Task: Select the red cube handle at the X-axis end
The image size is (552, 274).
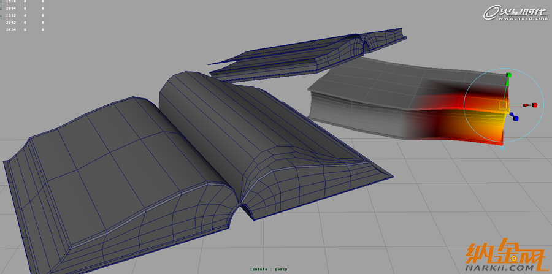Action: (x=534, y=105)
